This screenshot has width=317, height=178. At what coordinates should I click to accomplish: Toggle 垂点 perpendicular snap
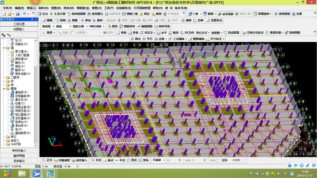pos(108,160)
